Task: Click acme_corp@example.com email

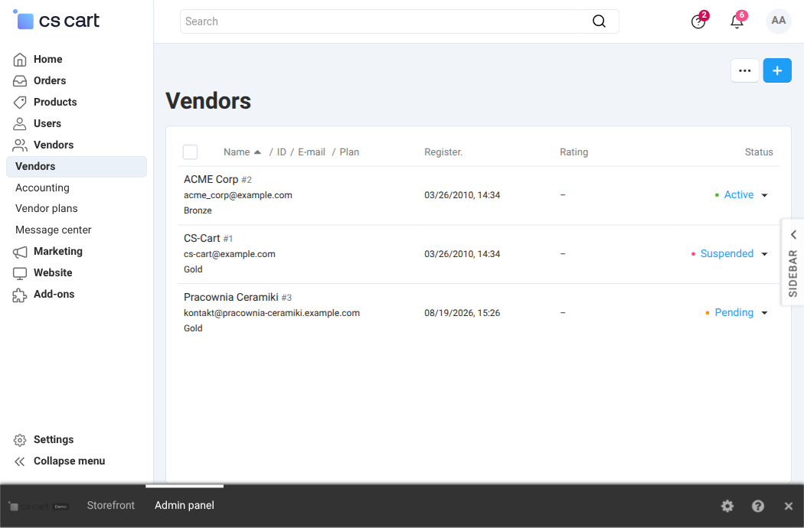Action: coord(238,195)
